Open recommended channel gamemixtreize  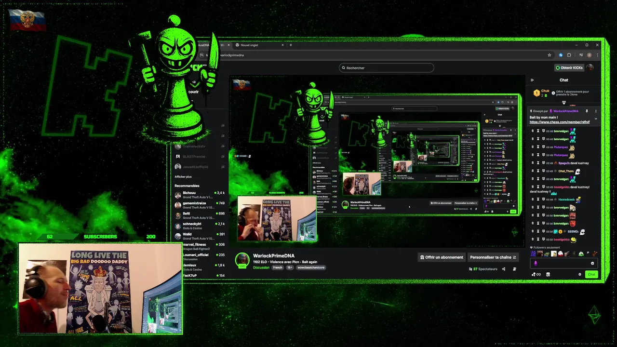[x=200, y=205]
